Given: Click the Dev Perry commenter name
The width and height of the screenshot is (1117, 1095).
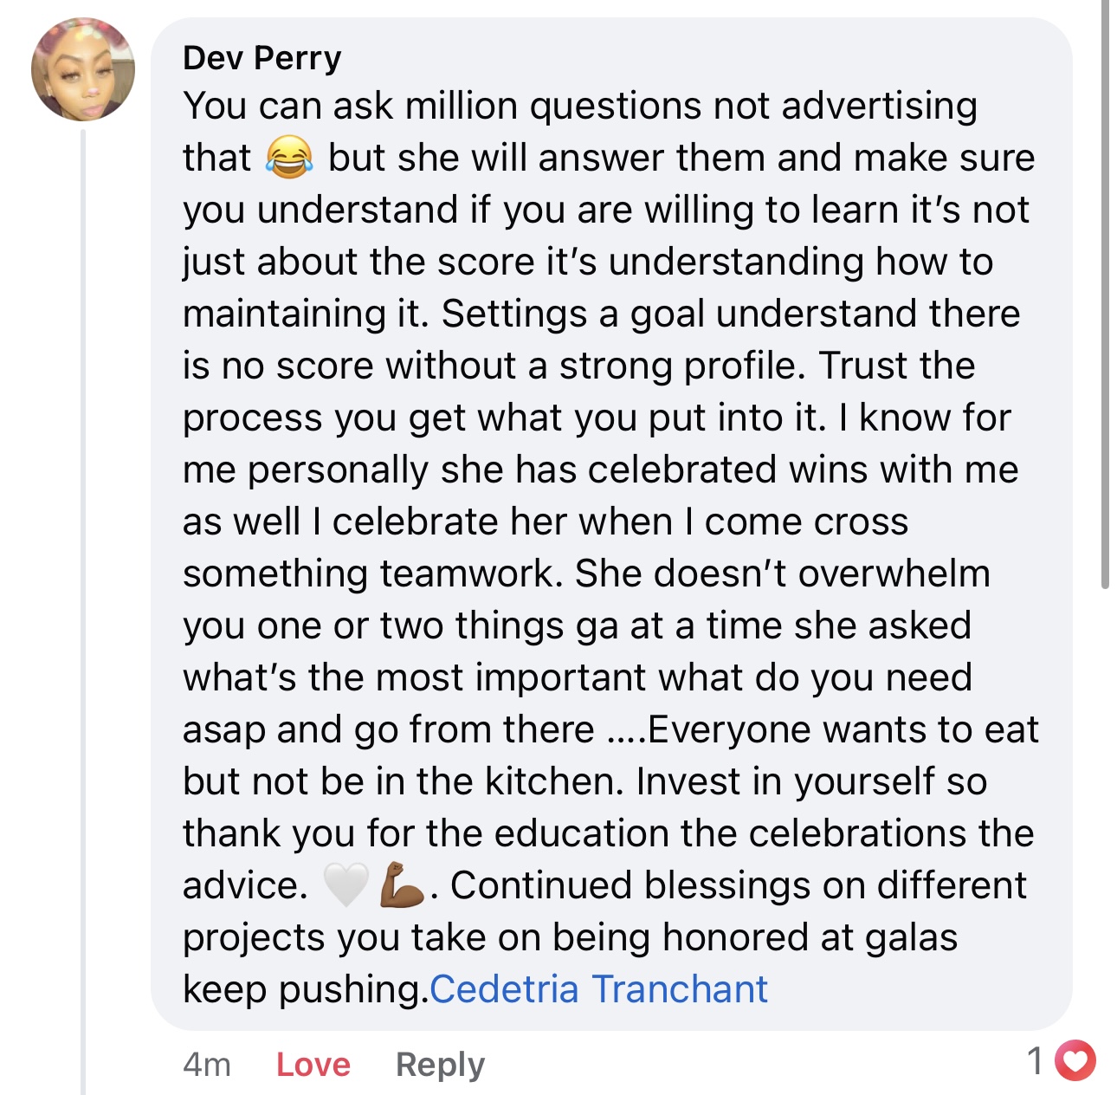Looking at the screenshot, I should pyautogui.click(x=261, y=58).
